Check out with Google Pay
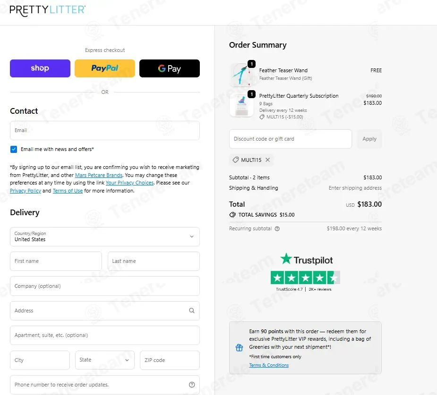This screenshot has width=437, height=395. tap(170, 68)
